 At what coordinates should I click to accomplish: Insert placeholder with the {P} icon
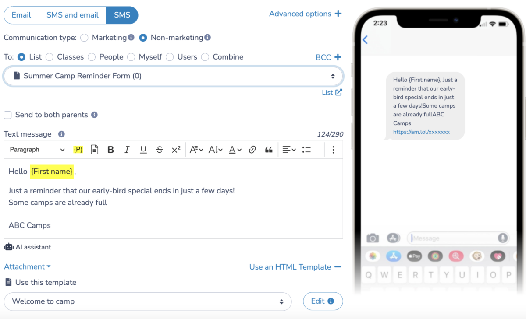click(x=78, y=150)
